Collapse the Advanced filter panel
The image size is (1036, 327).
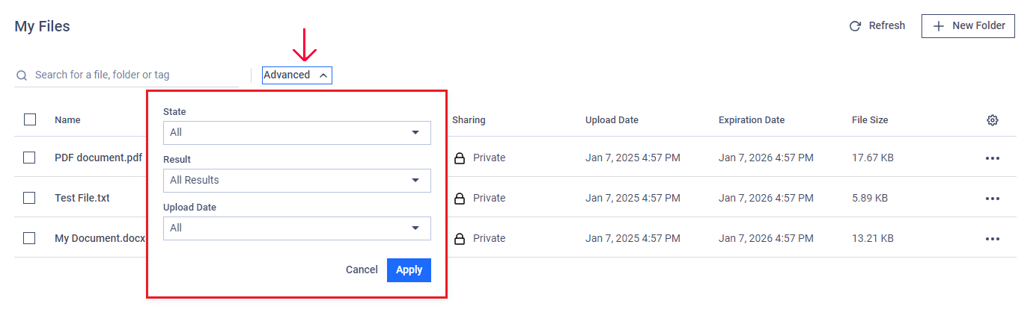click(x=296, y=75)
